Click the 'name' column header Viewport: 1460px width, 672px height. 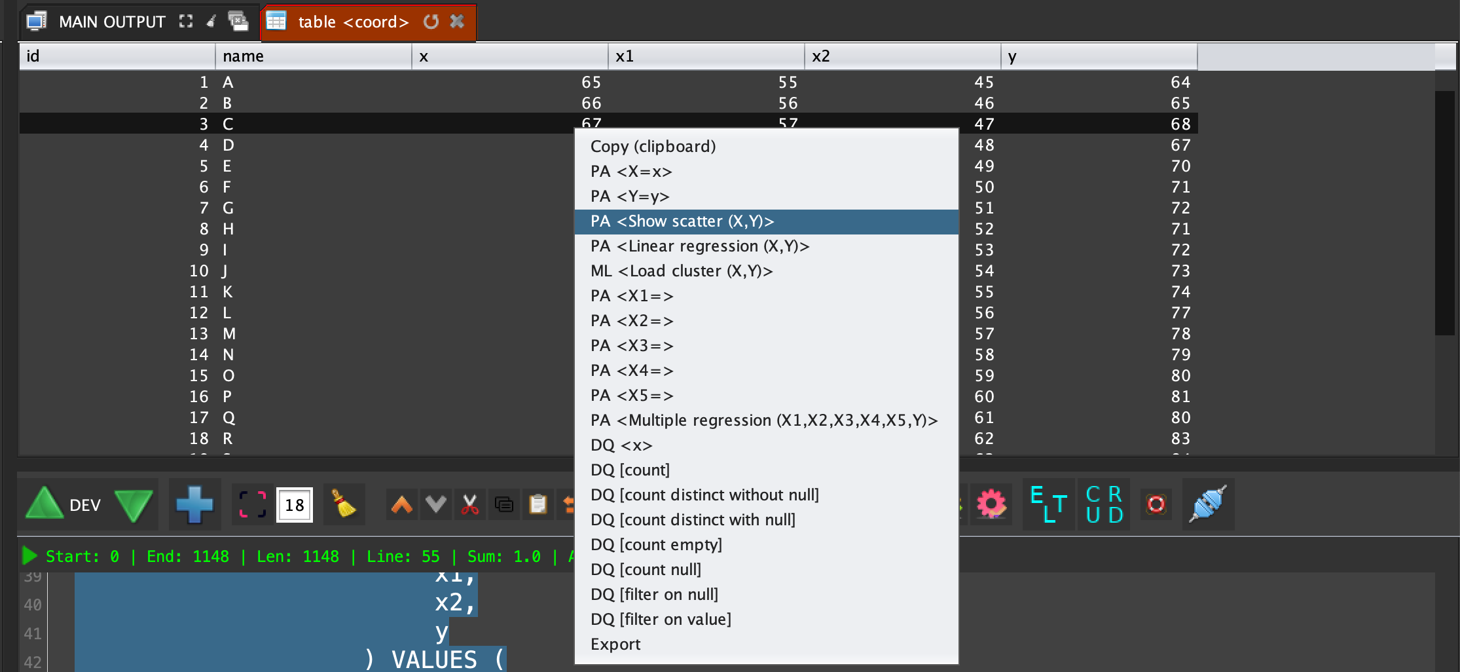[313, 56]
